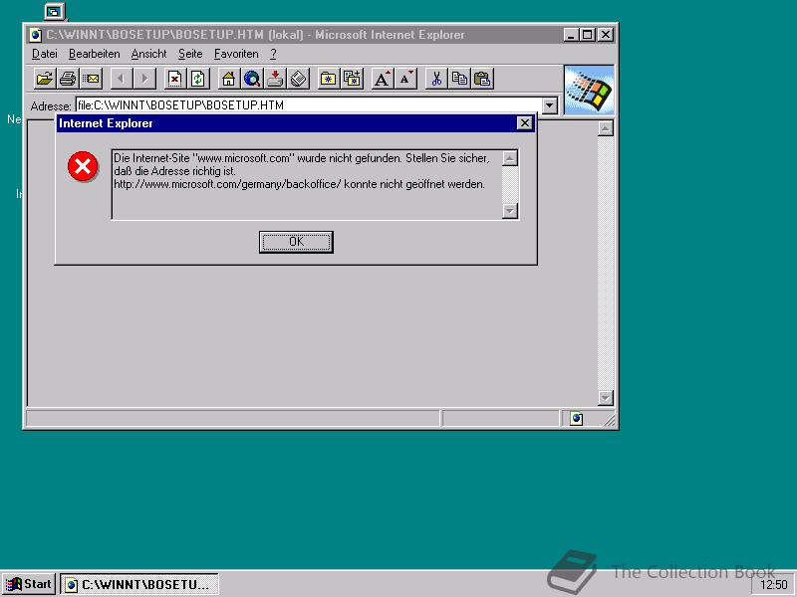
Task: Click the Send mail toolbar icon
Action: click(92, 79)
